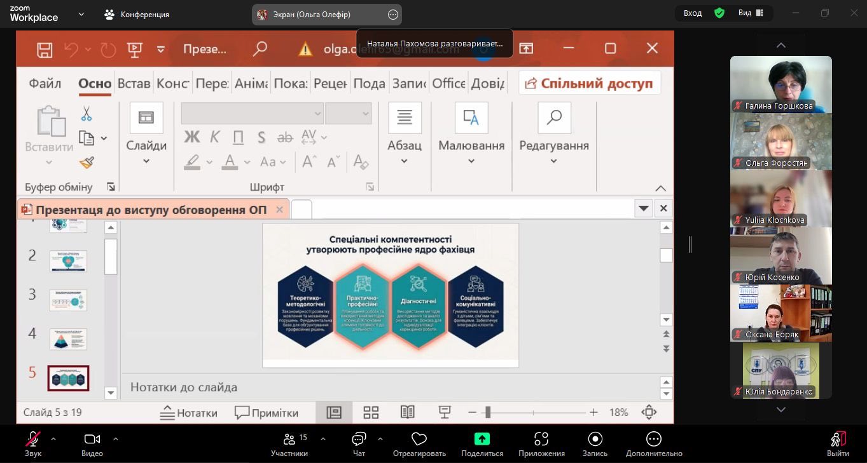Switch to the Анімація ribbon tab
This screenshot has height=463, width=867.
pyautogui.click(x=251, y=83)
